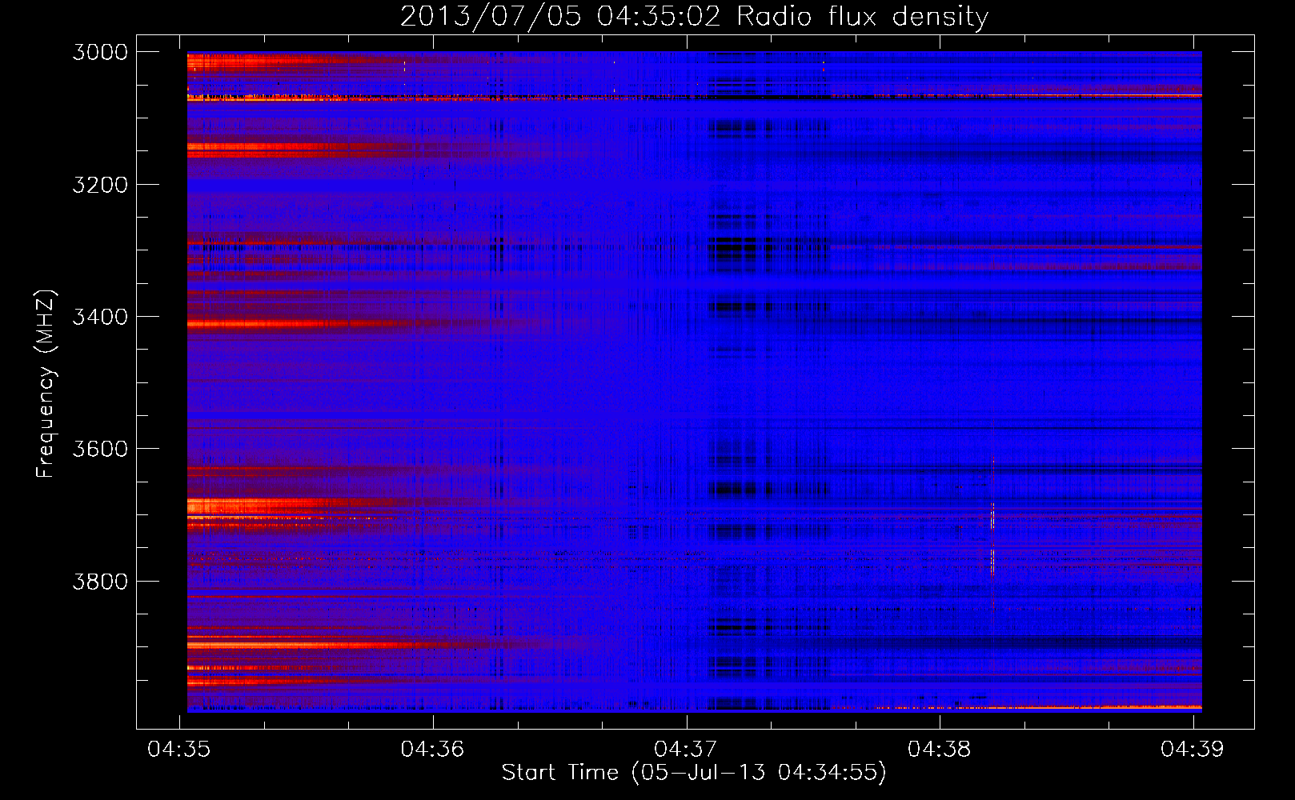The image size is (1295, 800).
Task: Click the 04:37 time axis label
Action: [686, 749]
